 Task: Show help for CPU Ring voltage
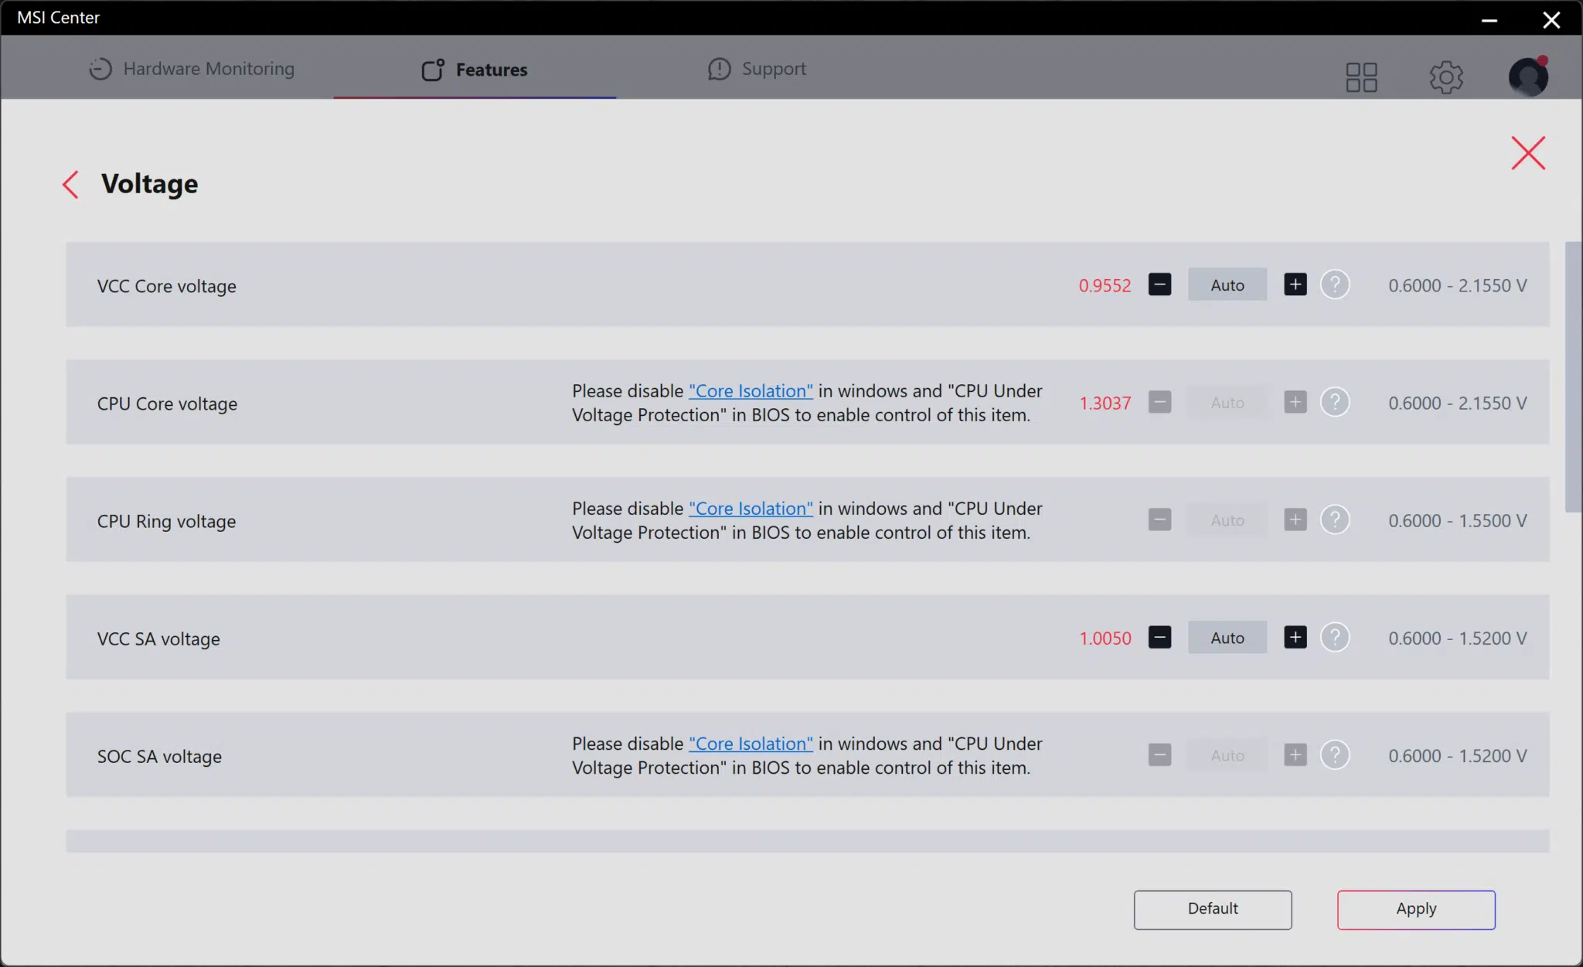click(1335, 519)
